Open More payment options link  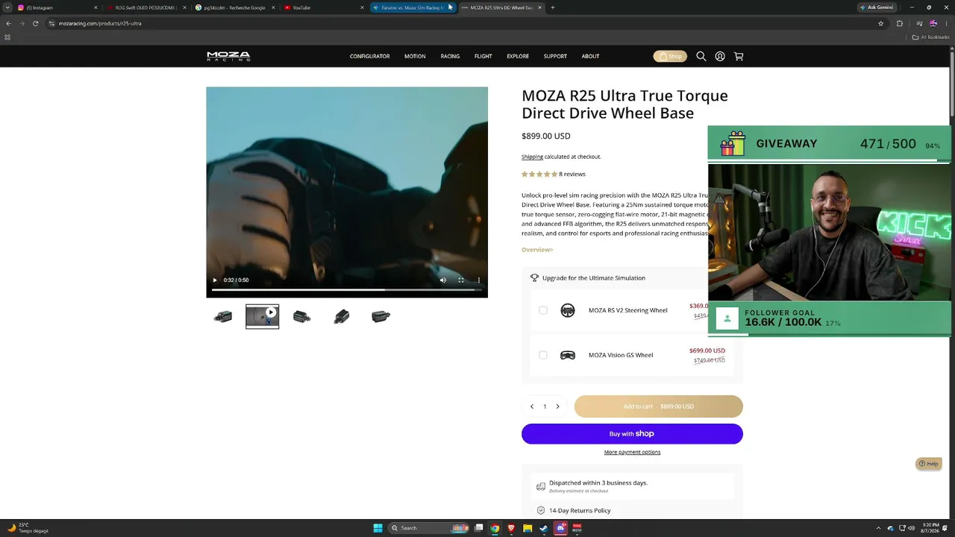(x=632, y=452)
